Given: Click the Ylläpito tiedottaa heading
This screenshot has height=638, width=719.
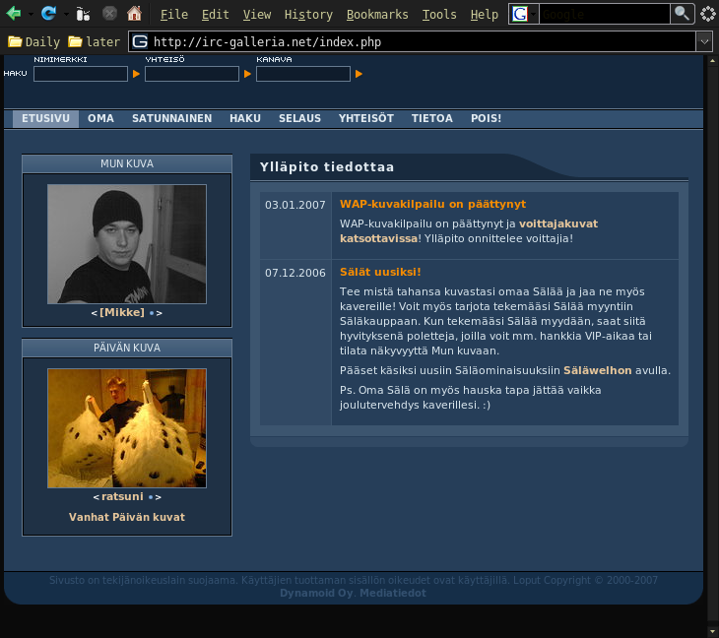Looking at the screenshot, I should (326, 166).
